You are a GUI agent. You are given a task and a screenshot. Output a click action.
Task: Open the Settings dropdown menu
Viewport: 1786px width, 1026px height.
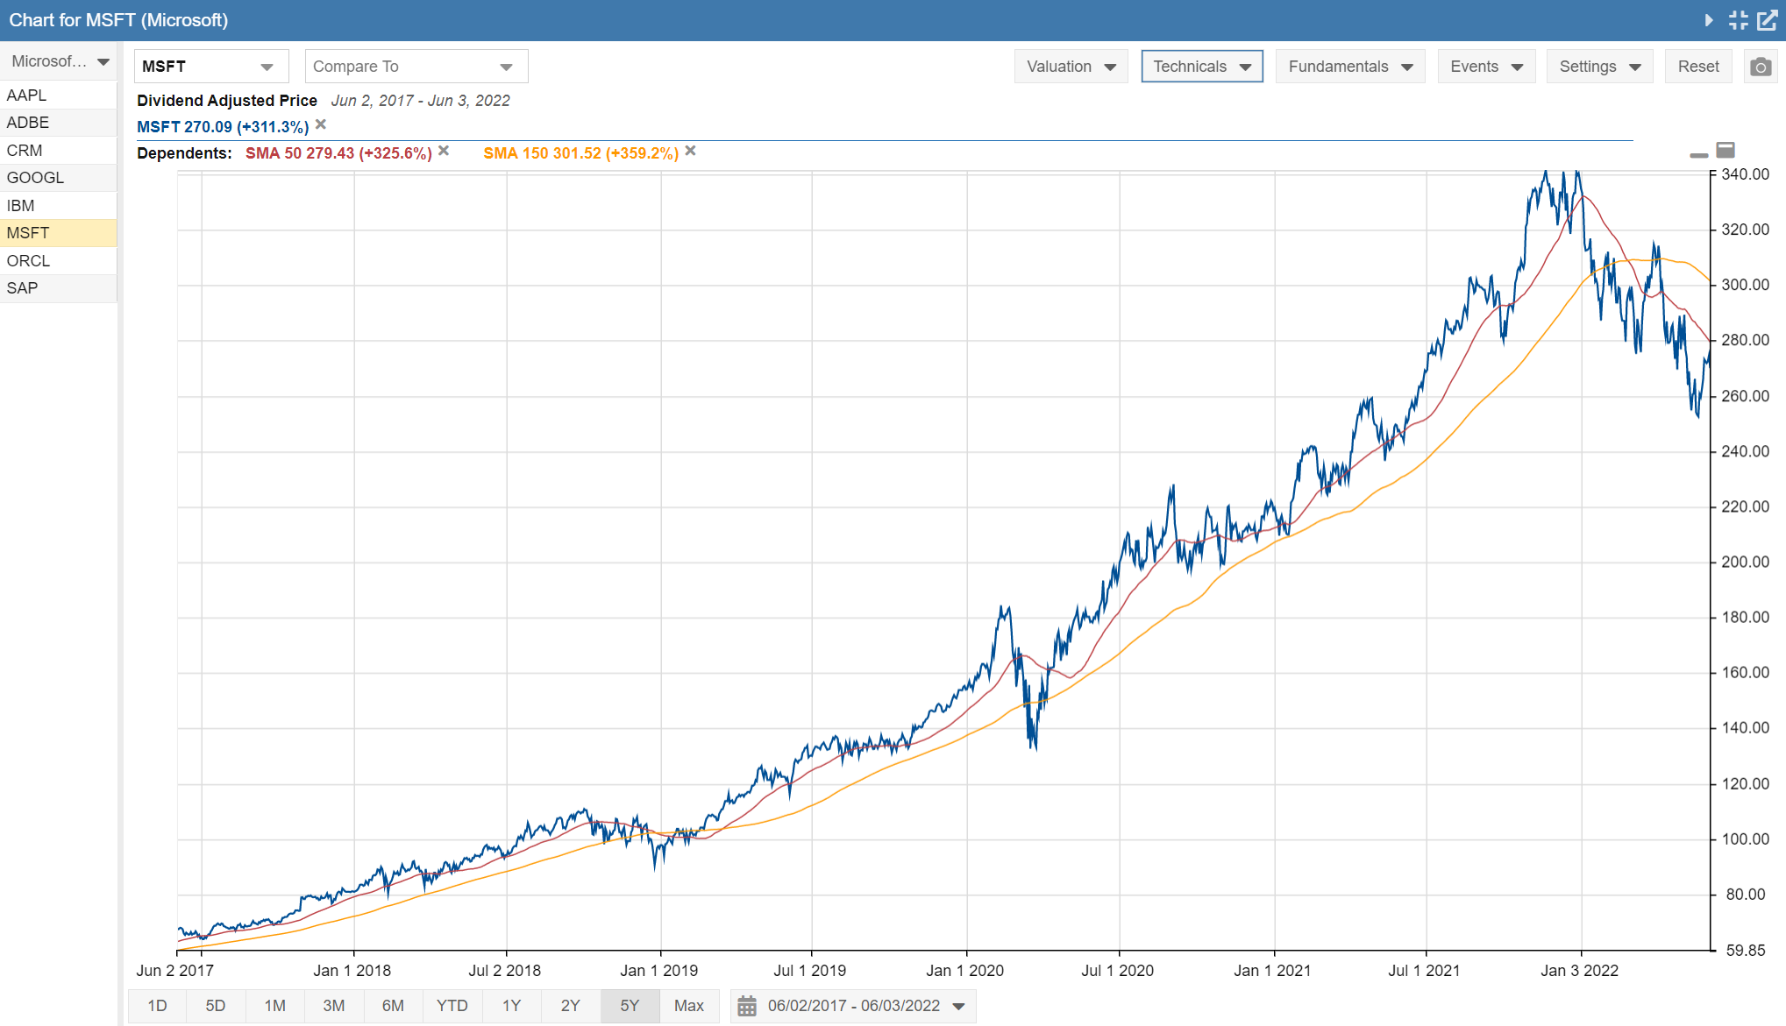[x=1599, y=67]
